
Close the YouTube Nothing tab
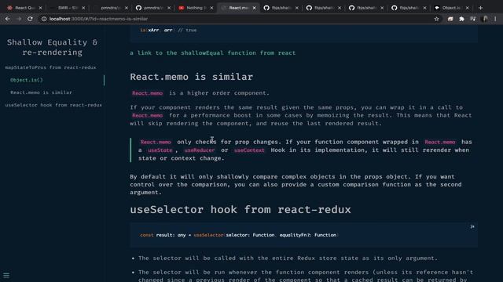click(x=211, y=8)
